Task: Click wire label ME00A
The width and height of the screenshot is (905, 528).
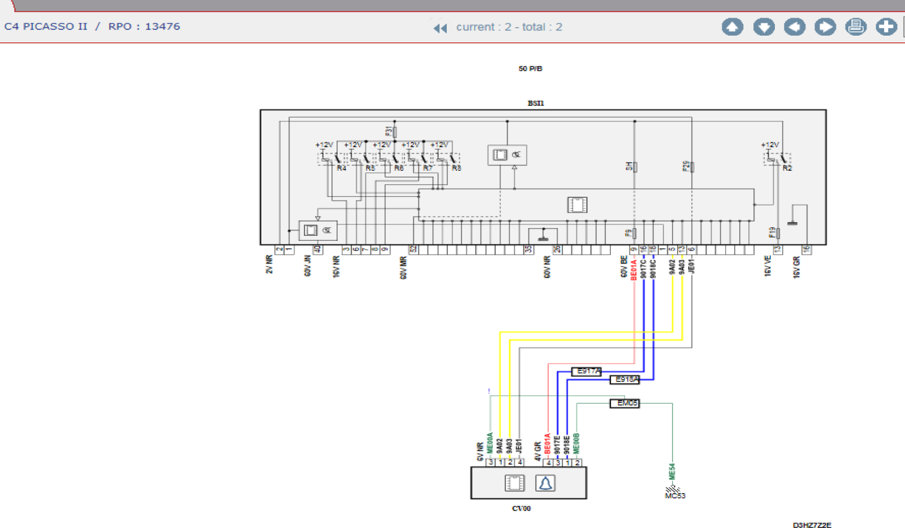Action: pyautogui.click(x=490, y=443)
